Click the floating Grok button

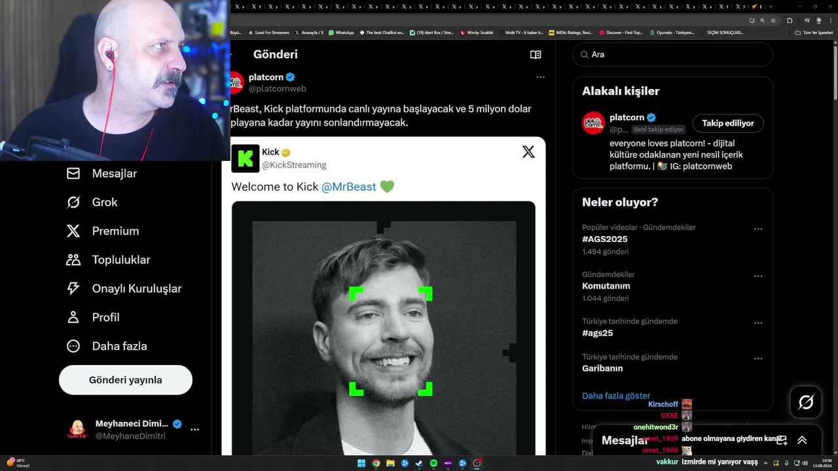(806, 402)
